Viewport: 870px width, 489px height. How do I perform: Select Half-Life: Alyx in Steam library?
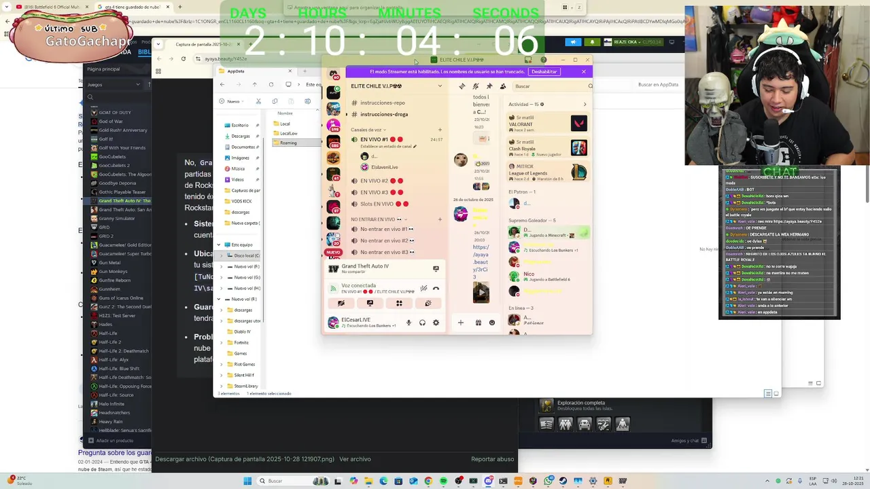click(114, 360)
